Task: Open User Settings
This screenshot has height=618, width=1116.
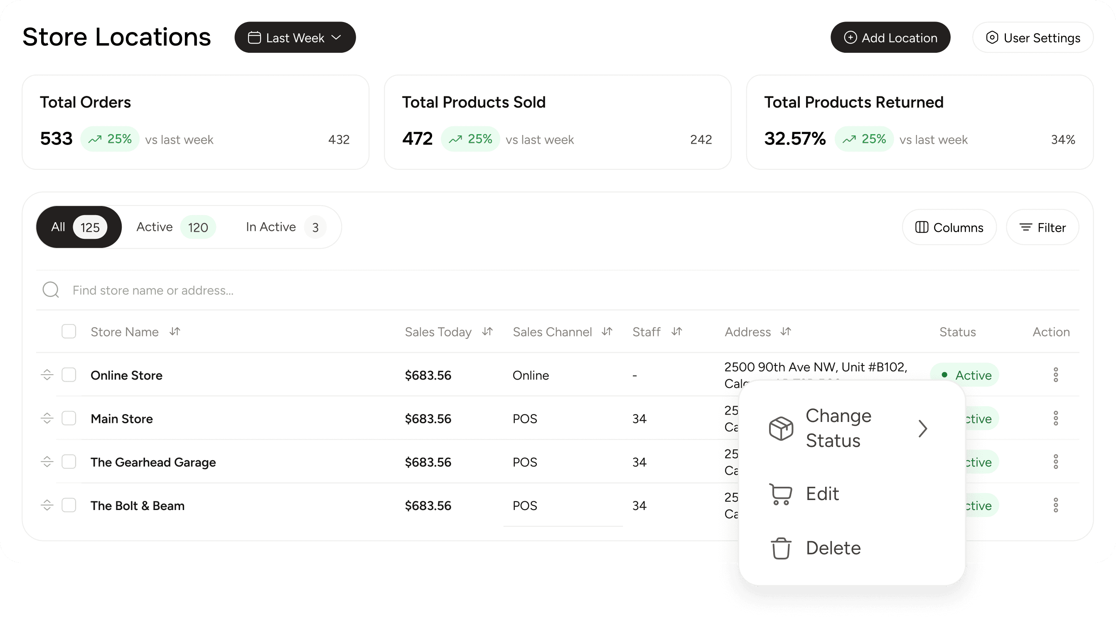Action: pos(1032,37)
